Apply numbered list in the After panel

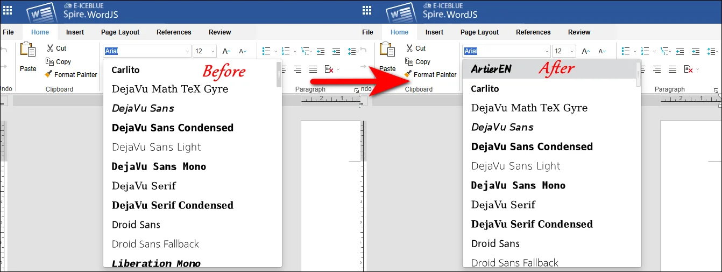[645, 51]
